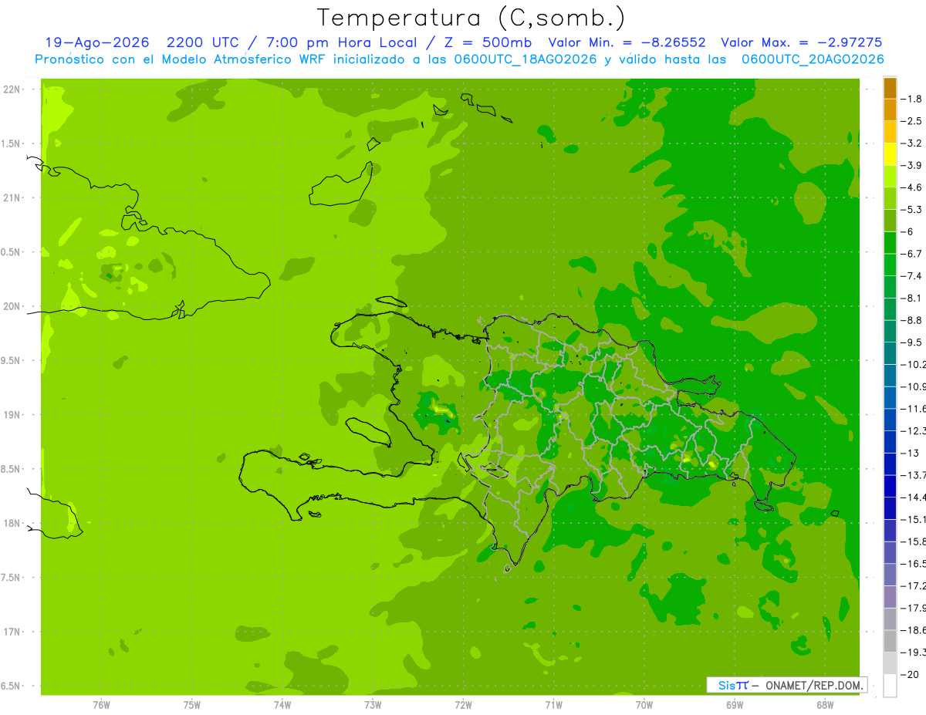Select the white swatch below -20
The width and height of the screenshot is (926, 715).
point(891,685)
